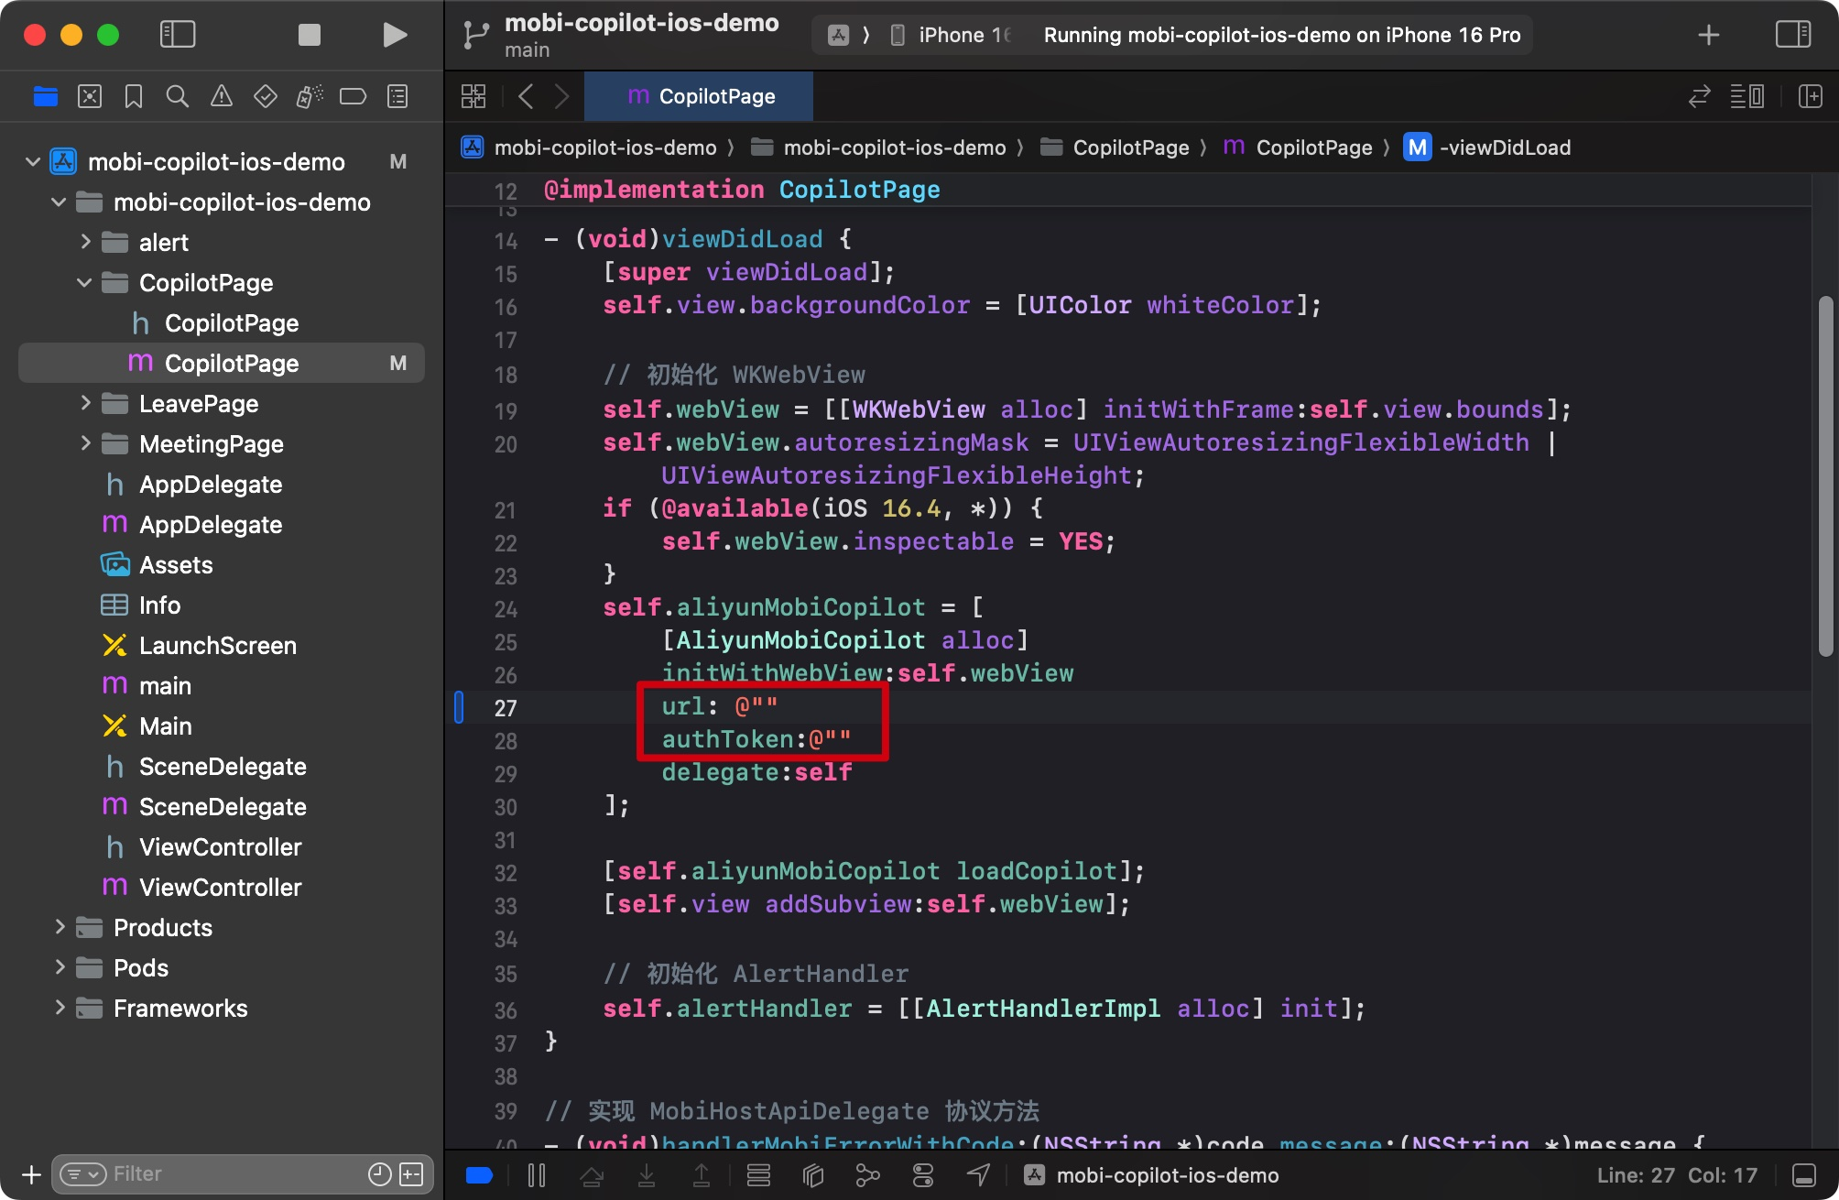Select the CopilotPage editor tab
This screenshot has height=1200, width=1839.
point(699,96)
